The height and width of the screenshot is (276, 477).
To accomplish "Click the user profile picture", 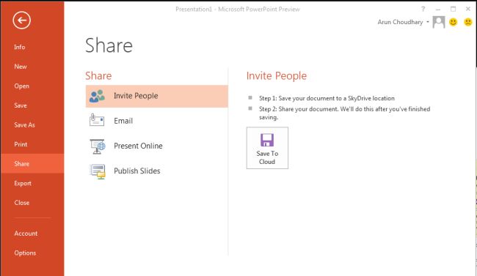I will point(439,22).
